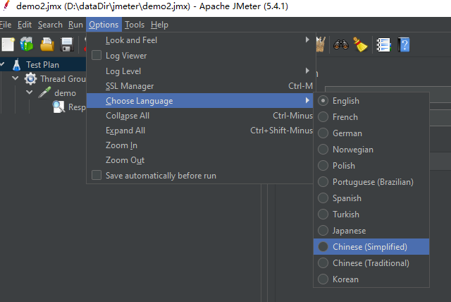Select the Thread Group tree item
The image size is (451, 302).
point(63,78)
